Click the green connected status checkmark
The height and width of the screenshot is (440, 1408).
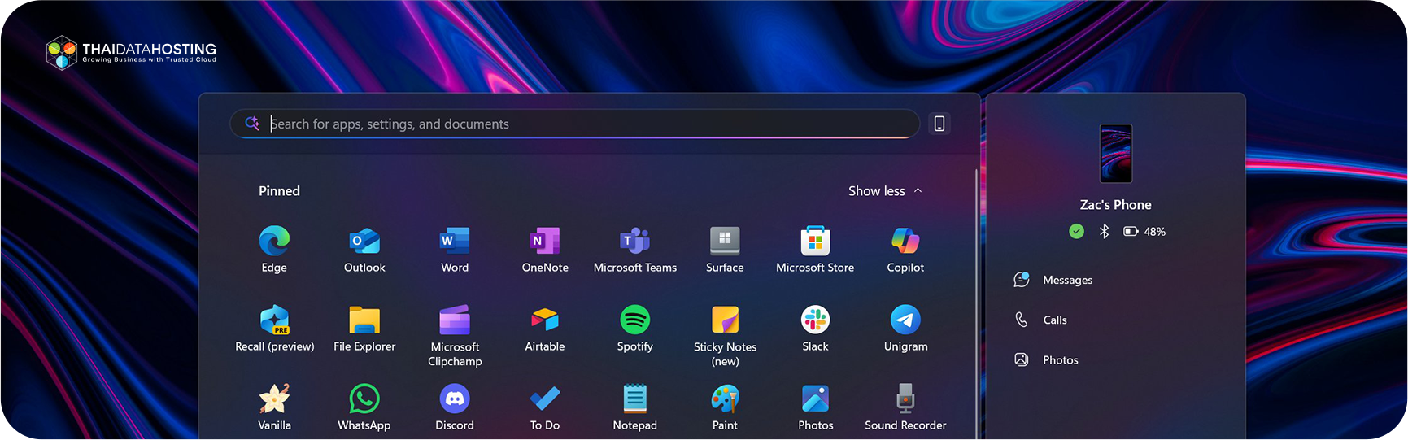click(x=1076, y=232)
